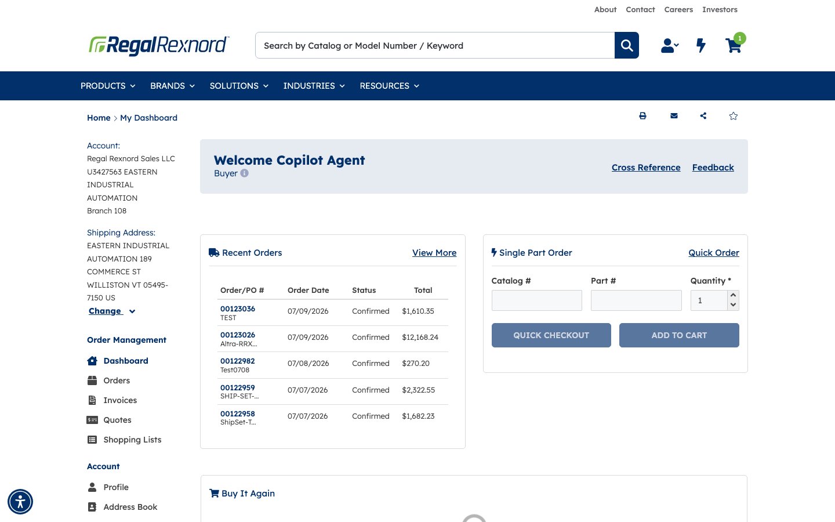Open order 00122959
The image size is (835, 522).
click(x=238, y=388)
